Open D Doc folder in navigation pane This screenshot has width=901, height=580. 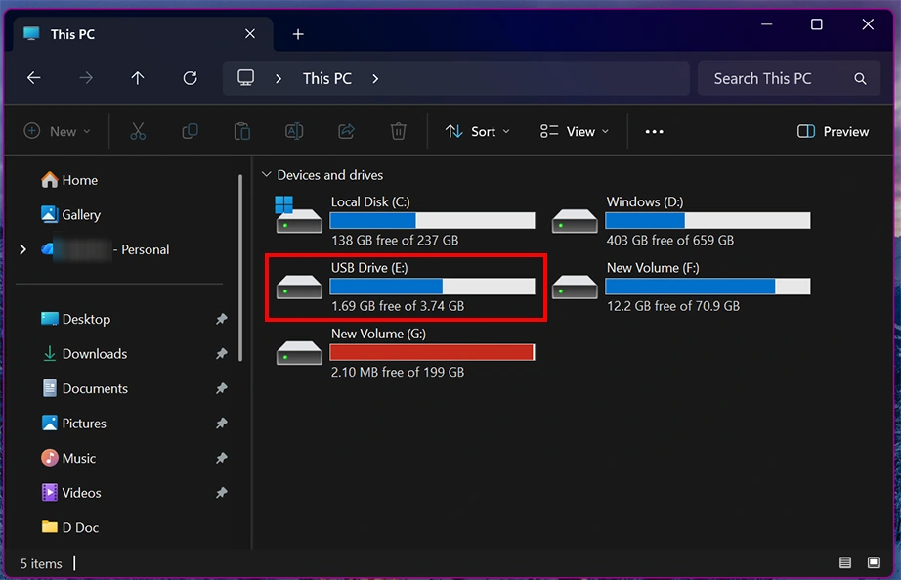[69, 527]
